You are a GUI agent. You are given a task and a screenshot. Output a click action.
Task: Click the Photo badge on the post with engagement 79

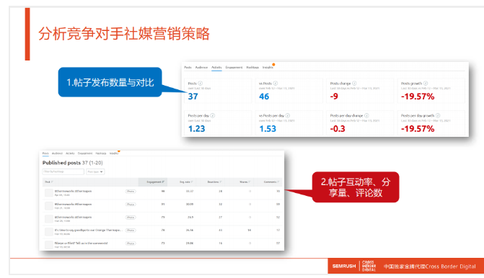(131, 218)
